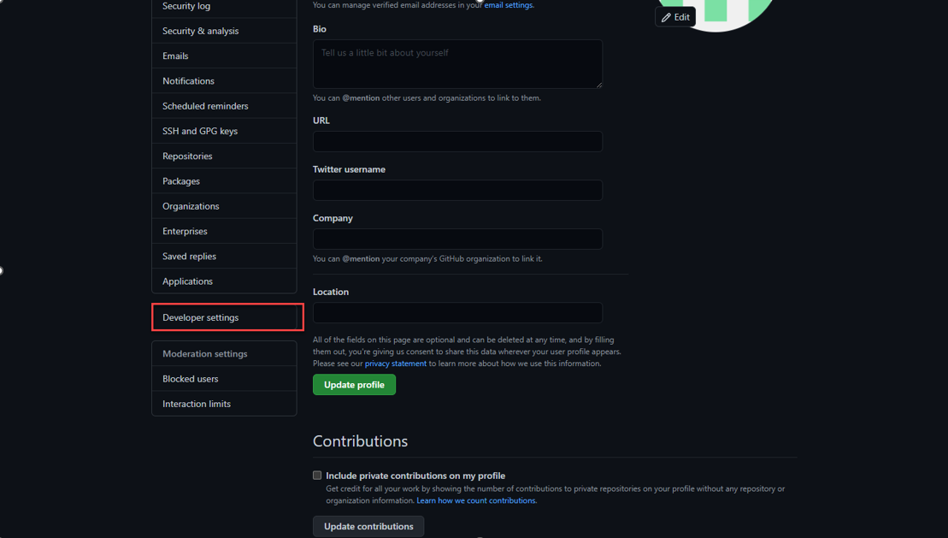Go to Repositories settings
This screenshot has width=948, height=538.
(224, 157)
